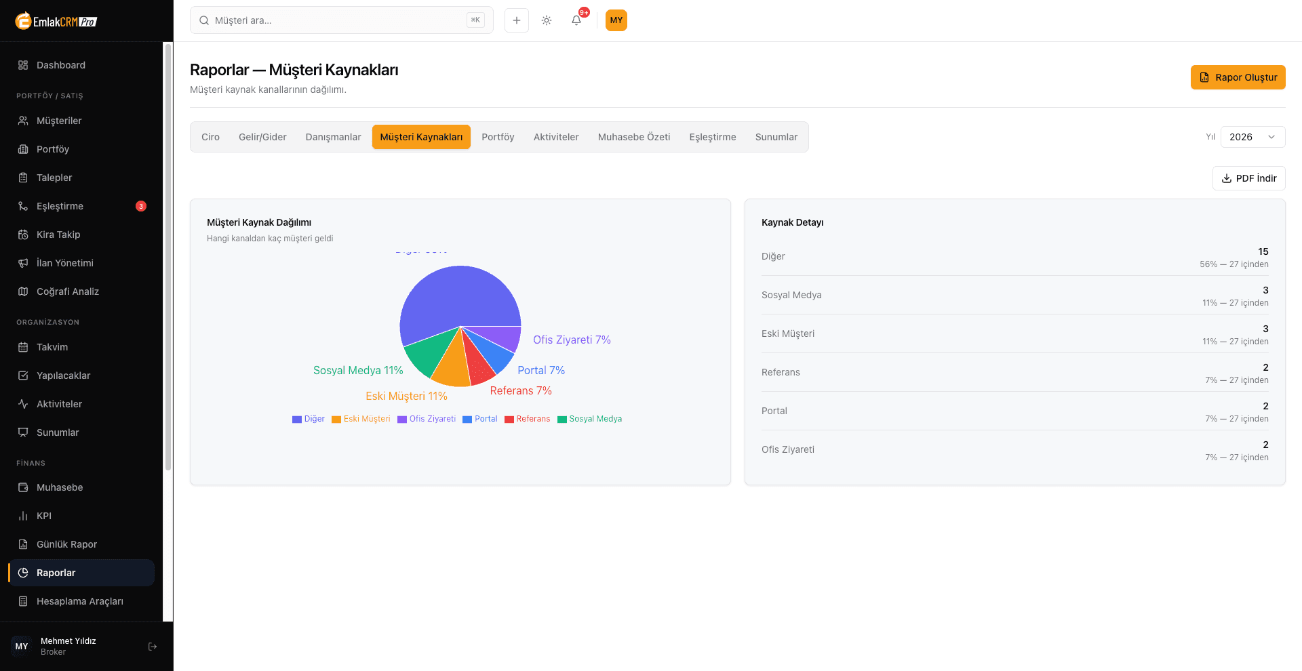Open Yapılacaklar checklist icon
Screen dimensions: 1302x671
tap(23, 375)
